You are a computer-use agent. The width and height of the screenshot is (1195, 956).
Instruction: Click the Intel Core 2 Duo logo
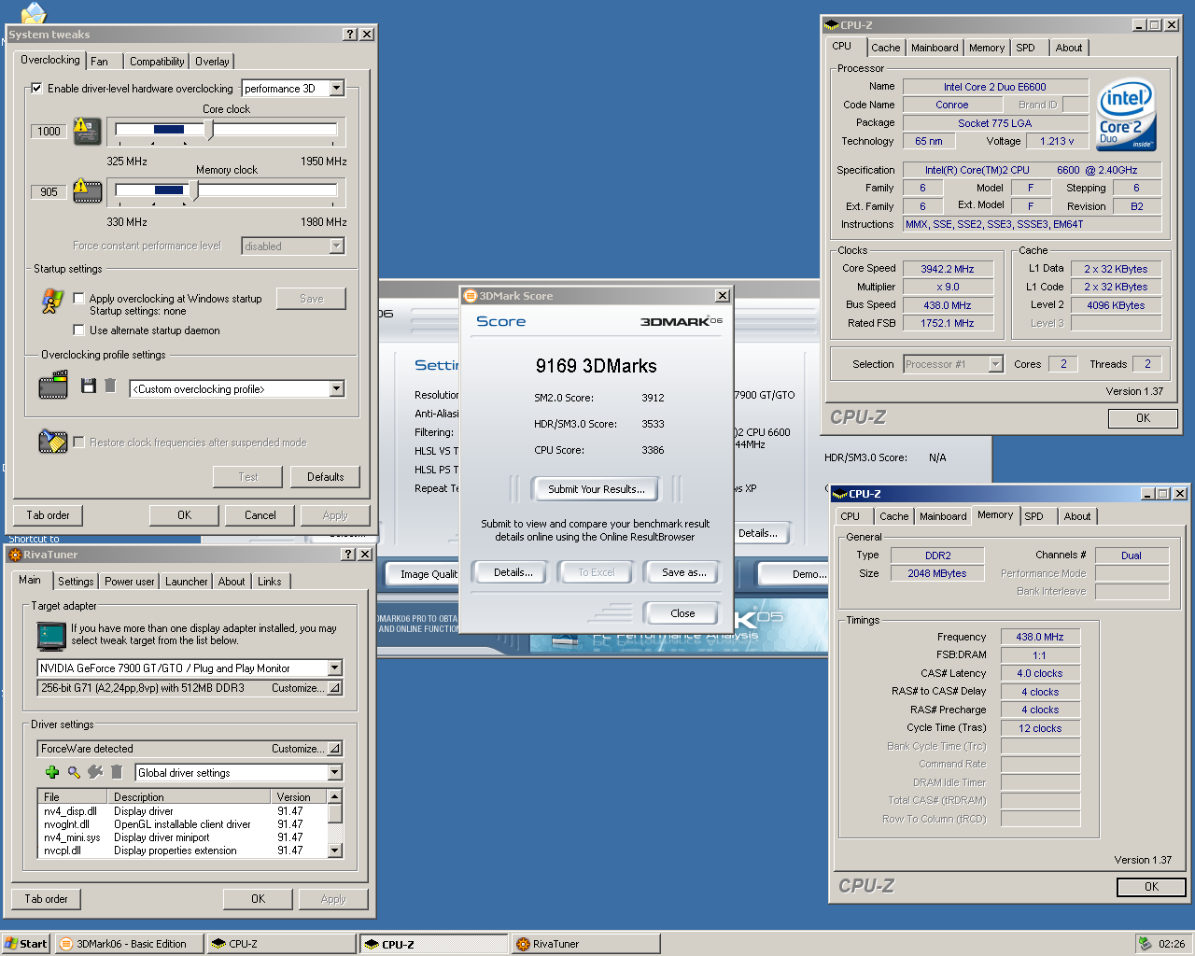click(1127, 114)
